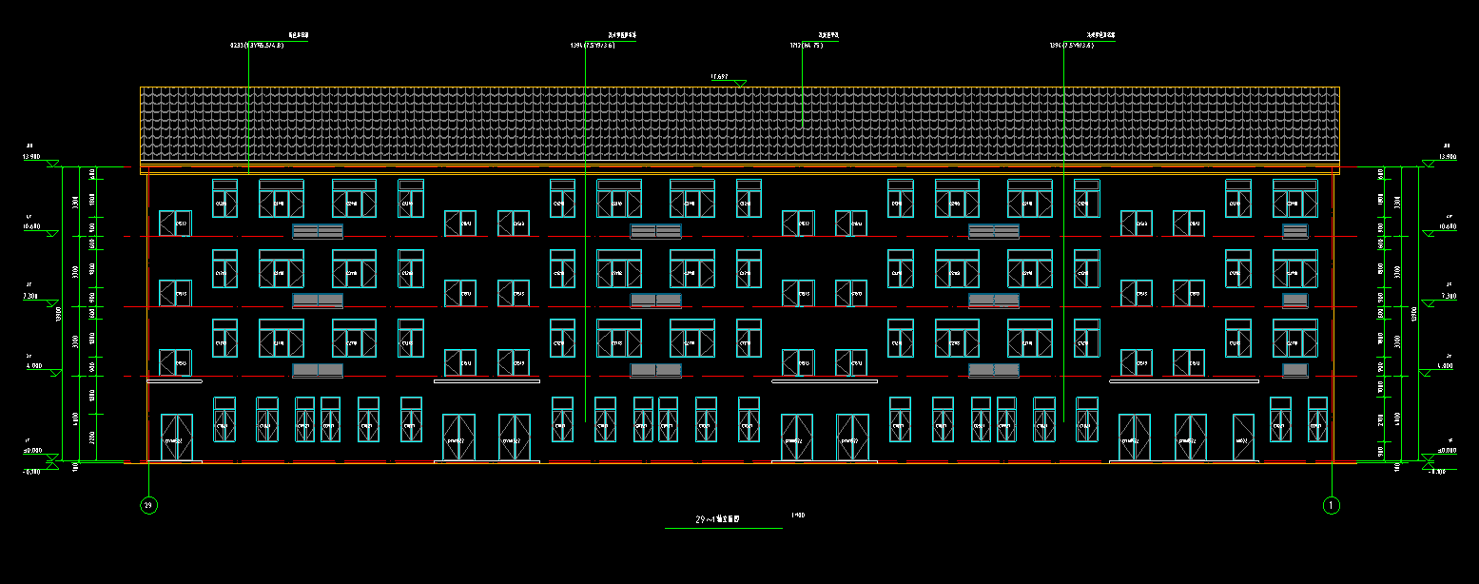The width and height of the screenshot is (1479, 584).
Task: Click the left 10.600 elevation marker
Action: point(33,227)
